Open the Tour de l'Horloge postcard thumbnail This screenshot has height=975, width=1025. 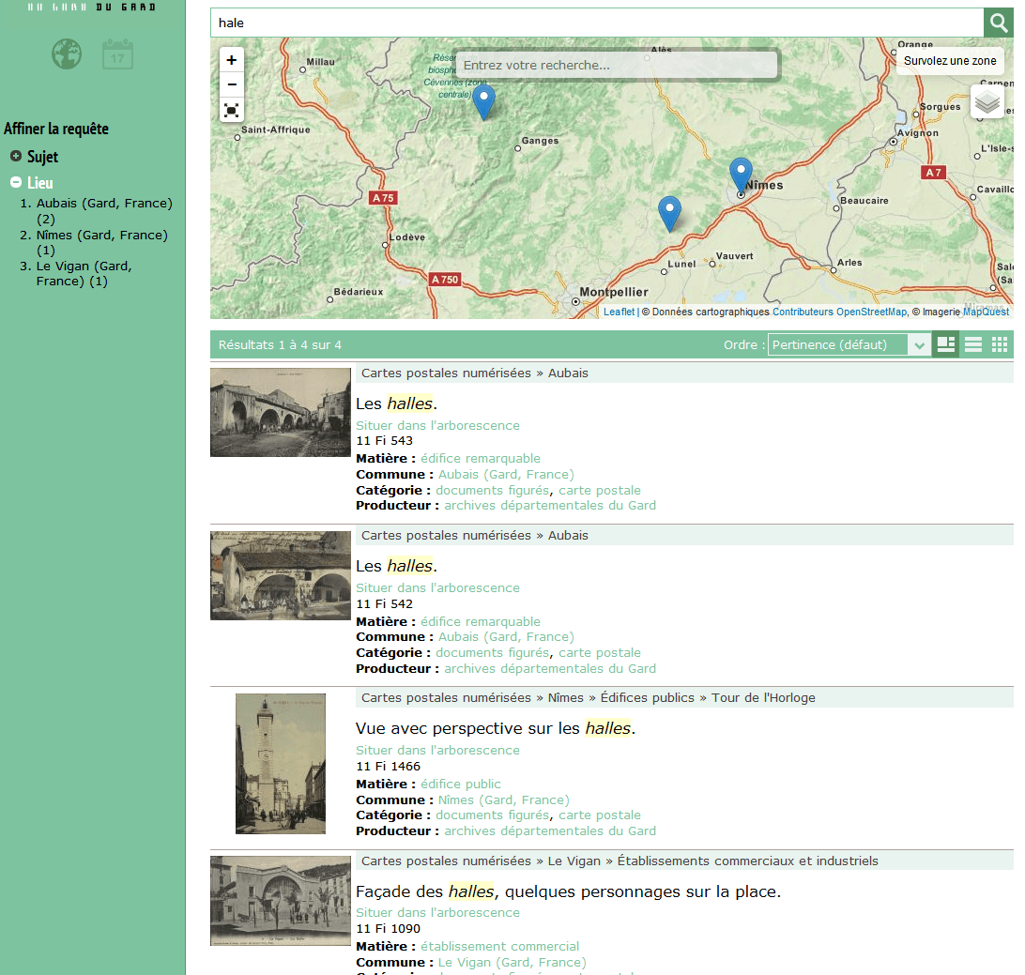pyautogui.click(x=280, y=764)
